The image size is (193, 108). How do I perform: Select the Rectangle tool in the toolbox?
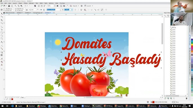pos(2,32)
